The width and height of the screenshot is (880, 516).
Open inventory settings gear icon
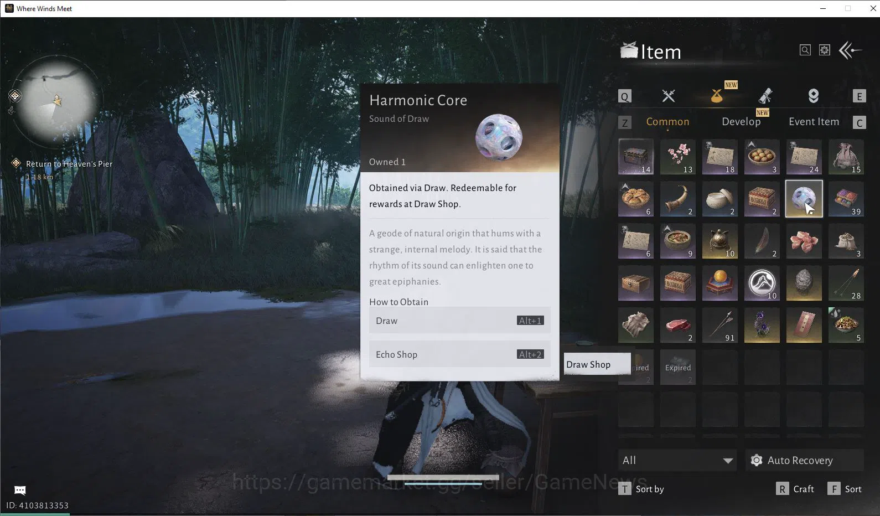(x=825, y=50)
